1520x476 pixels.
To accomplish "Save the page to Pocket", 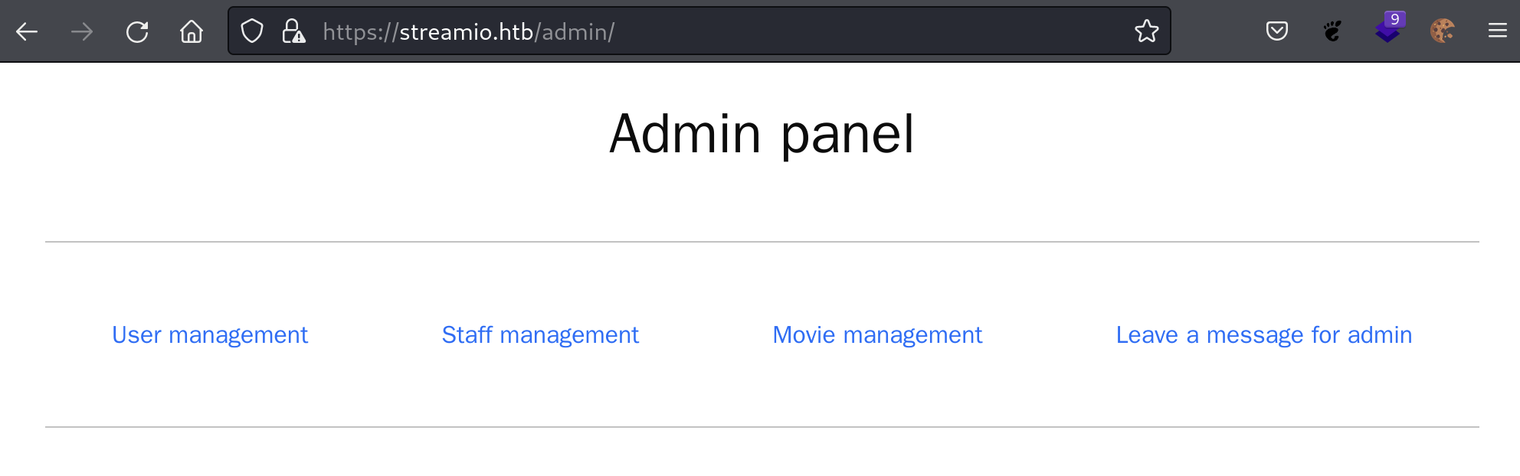I will coord(1277,31).
